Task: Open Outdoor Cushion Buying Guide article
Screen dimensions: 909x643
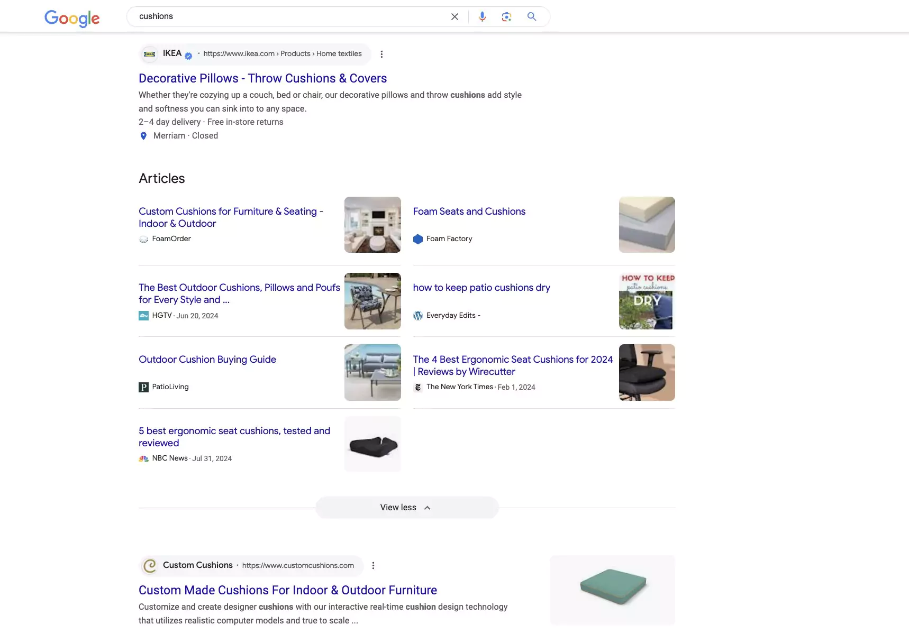Action: point(207,360)
